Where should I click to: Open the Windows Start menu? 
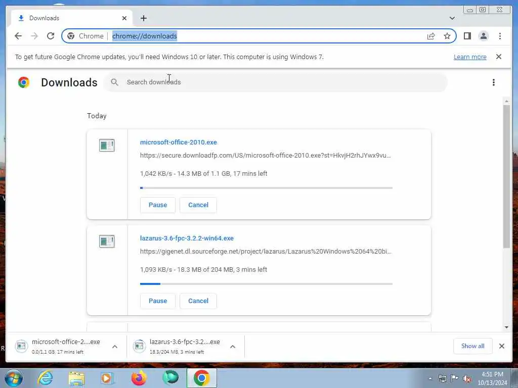coord(14,378)
